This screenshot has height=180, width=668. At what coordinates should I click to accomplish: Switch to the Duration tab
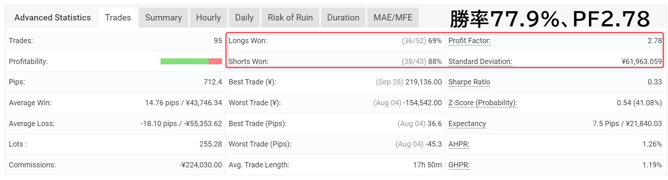[343, 17]
